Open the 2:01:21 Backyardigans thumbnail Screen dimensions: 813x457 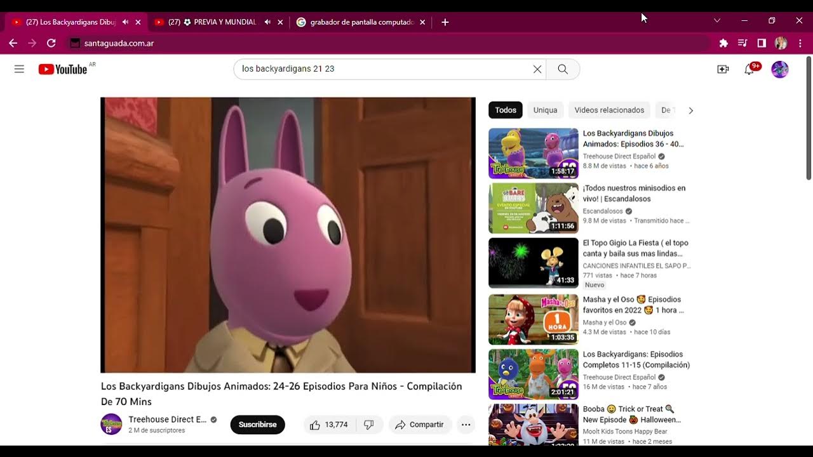(x=534, y=374)
